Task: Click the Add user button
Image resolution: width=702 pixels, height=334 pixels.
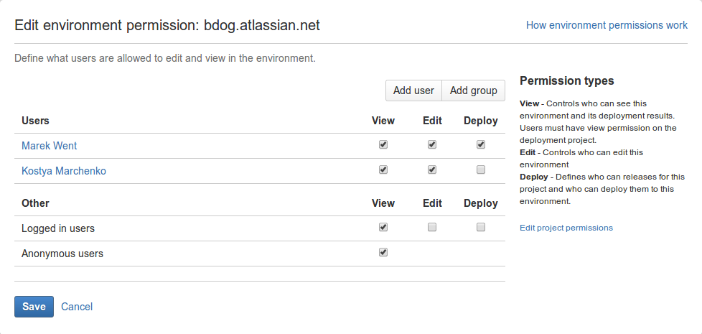Action: (x=413, y=91)
